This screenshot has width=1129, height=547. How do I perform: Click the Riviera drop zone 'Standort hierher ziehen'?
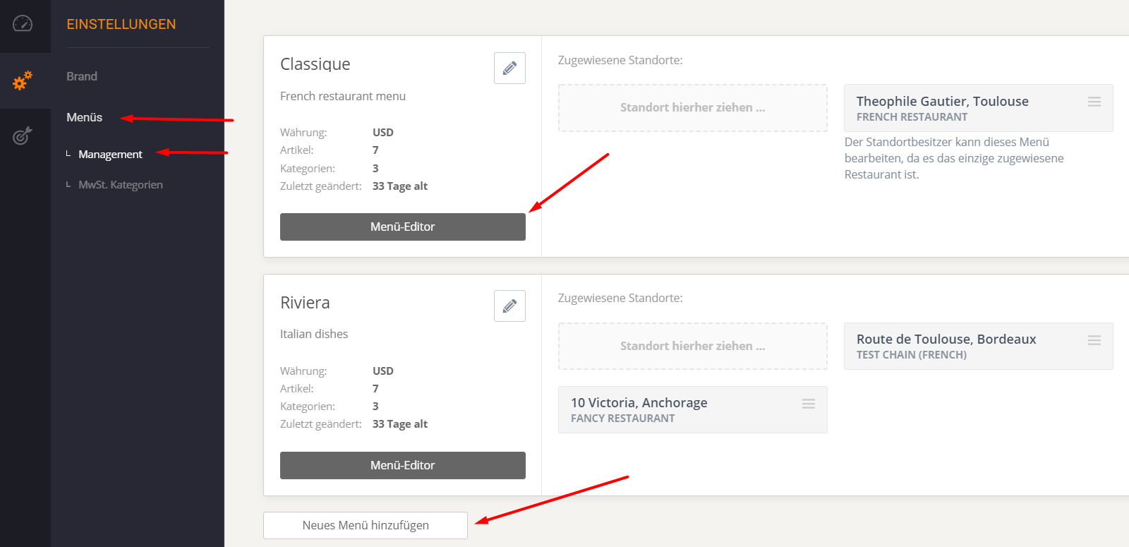coord(693,346)
